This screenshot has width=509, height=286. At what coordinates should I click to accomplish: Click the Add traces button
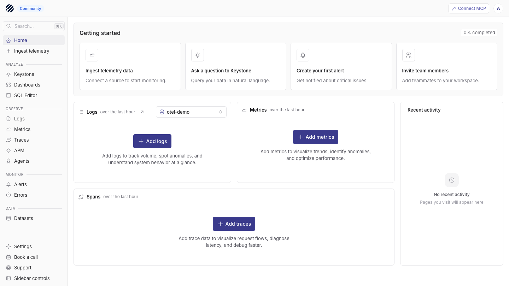click(x=234, y=224)
